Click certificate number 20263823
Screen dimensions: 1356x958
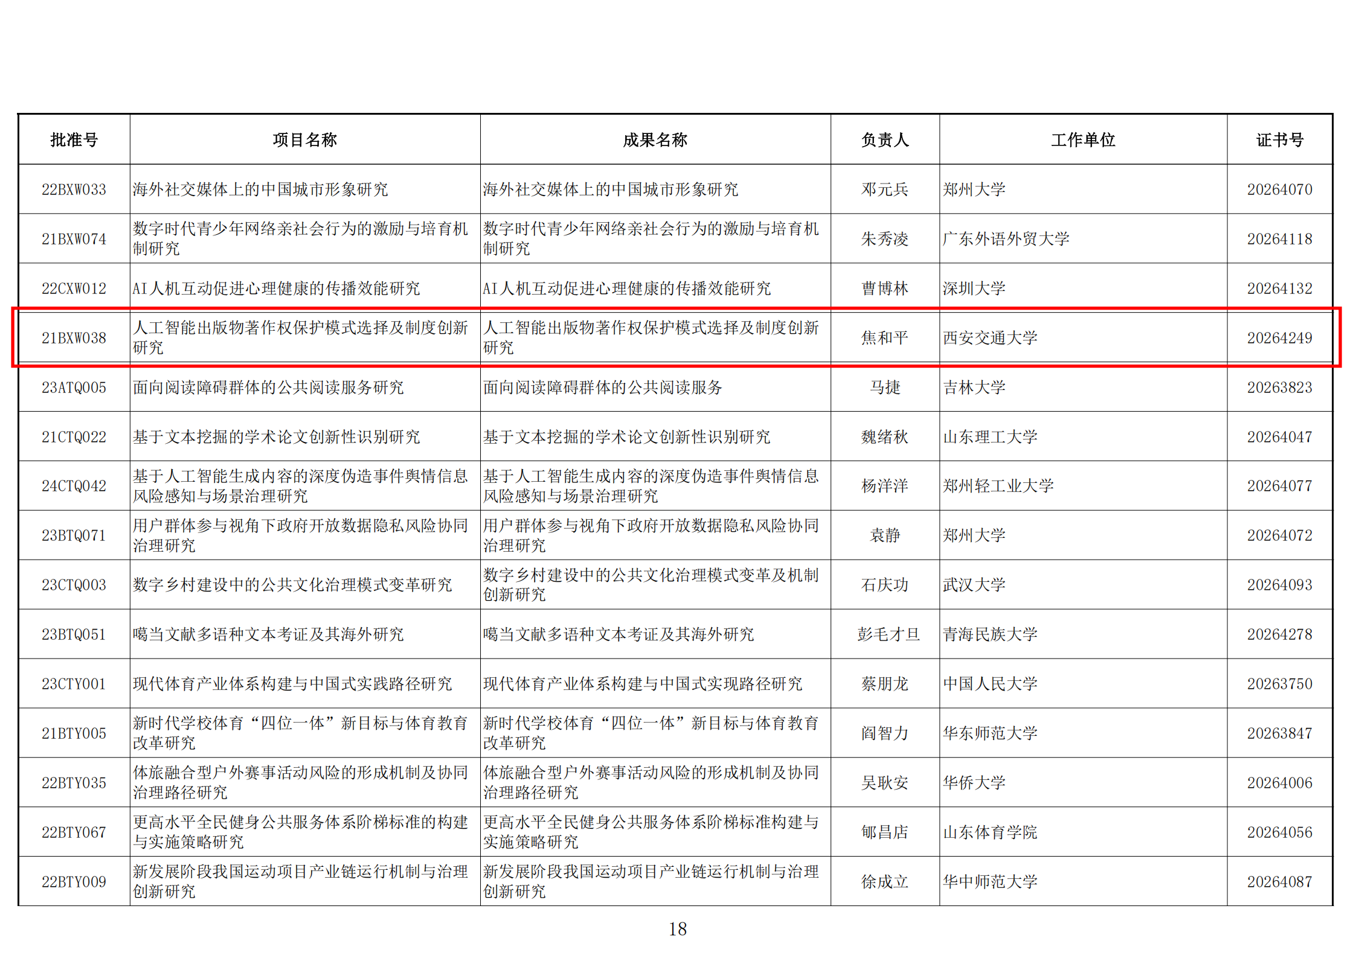point(1280,388)
